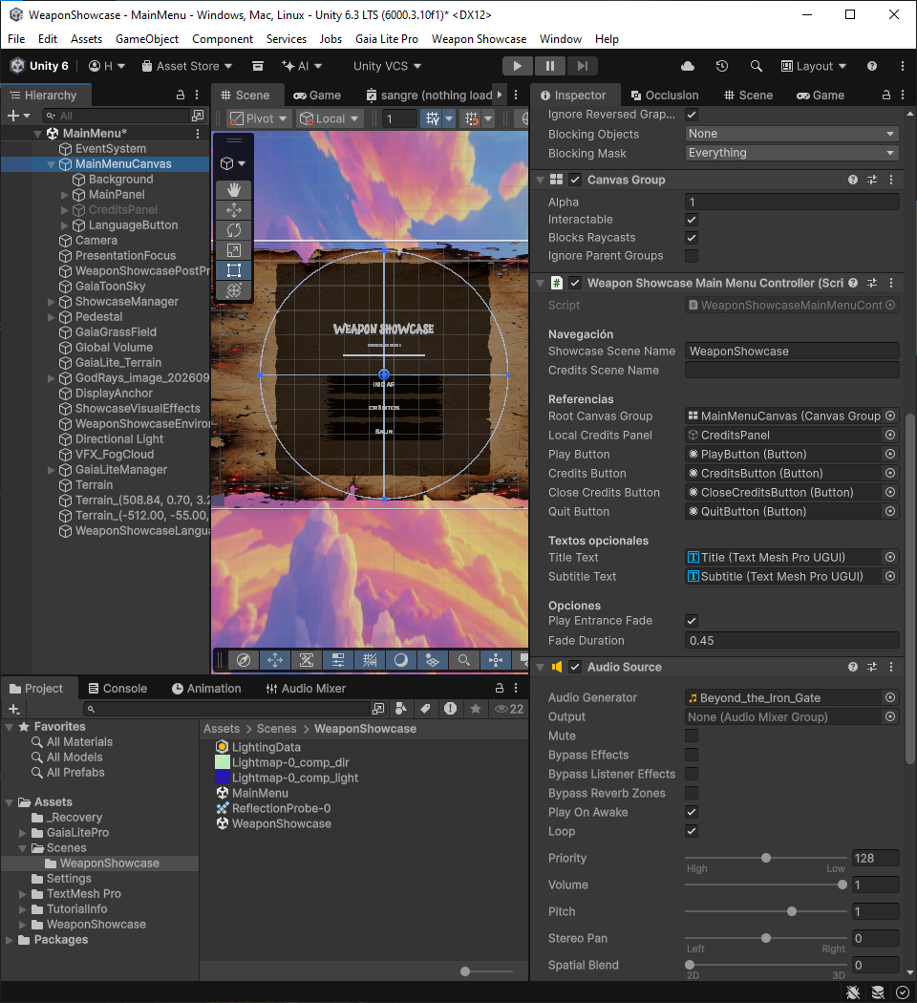The width and height of the screenshot is (917, 1003).
Task: Switch to the Console tab
Action: pos(117,689)
